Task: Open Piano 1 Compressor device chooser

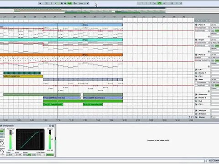Action: [203, 28]
